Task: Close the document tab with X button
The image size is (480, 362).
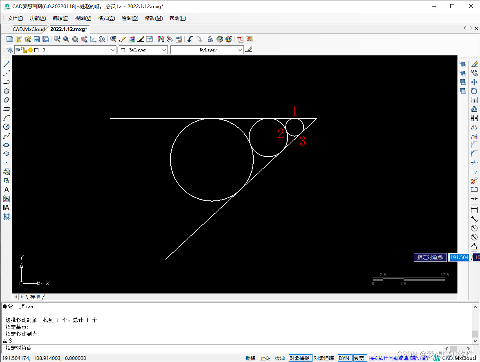Action: [x=476, y=28]
